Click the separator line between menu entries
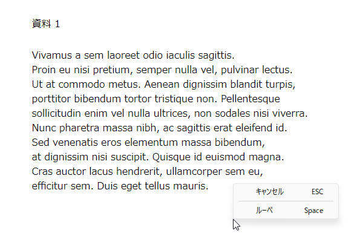 click(x=286, y=201)
